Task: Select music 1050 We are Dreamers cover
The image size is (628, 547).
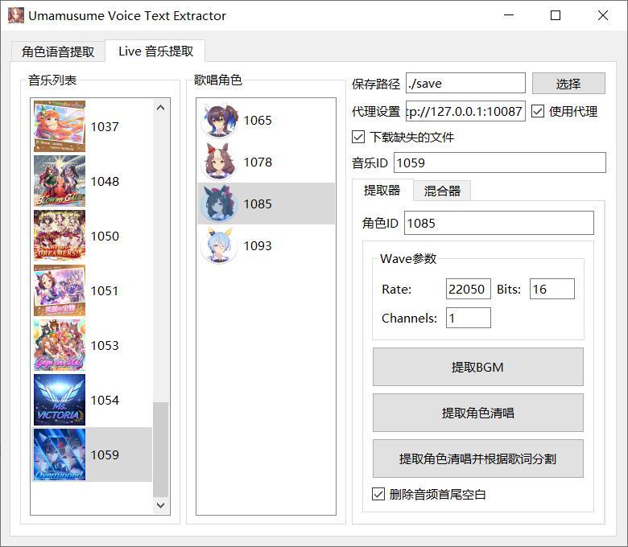Action: 60,236
